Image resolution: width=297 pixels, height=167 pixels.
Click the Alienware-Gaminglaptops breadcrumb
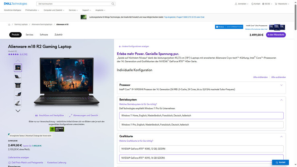pos(42,24)
